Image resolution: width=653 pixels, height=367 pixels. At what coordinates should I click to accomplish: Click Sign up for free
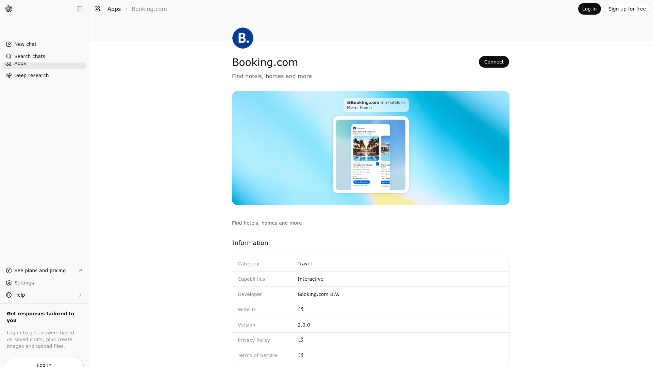coord(627,9)
